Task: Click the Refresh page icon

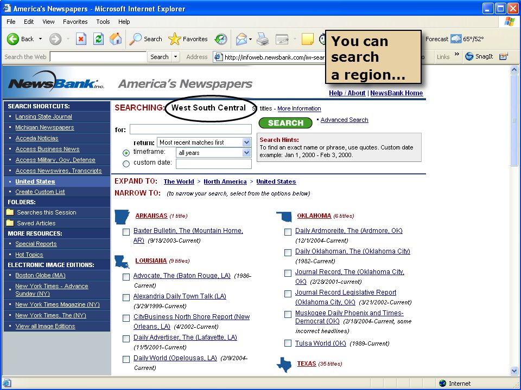Action: click(x=98, y=39)
